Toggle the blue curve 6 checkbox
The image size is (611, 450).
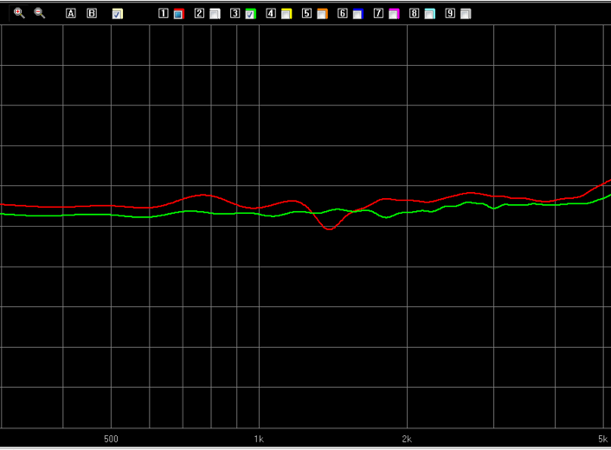pyautogui.click(x=358, y=14)
